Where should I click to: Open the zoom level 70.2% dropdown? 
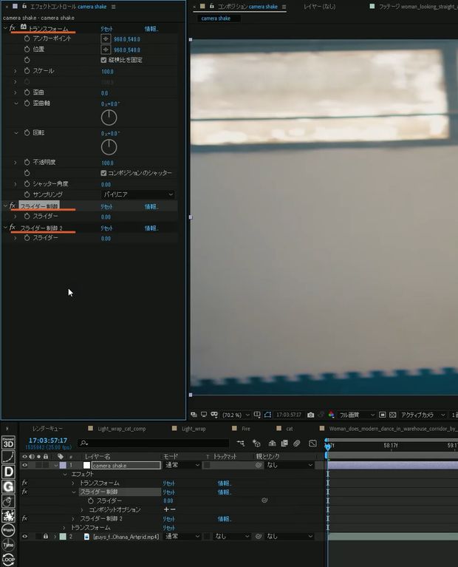(x=236, y=415)
